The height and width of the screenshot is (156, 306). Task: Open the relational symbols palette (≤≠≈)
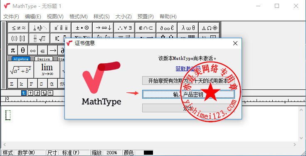coord(18,27)
